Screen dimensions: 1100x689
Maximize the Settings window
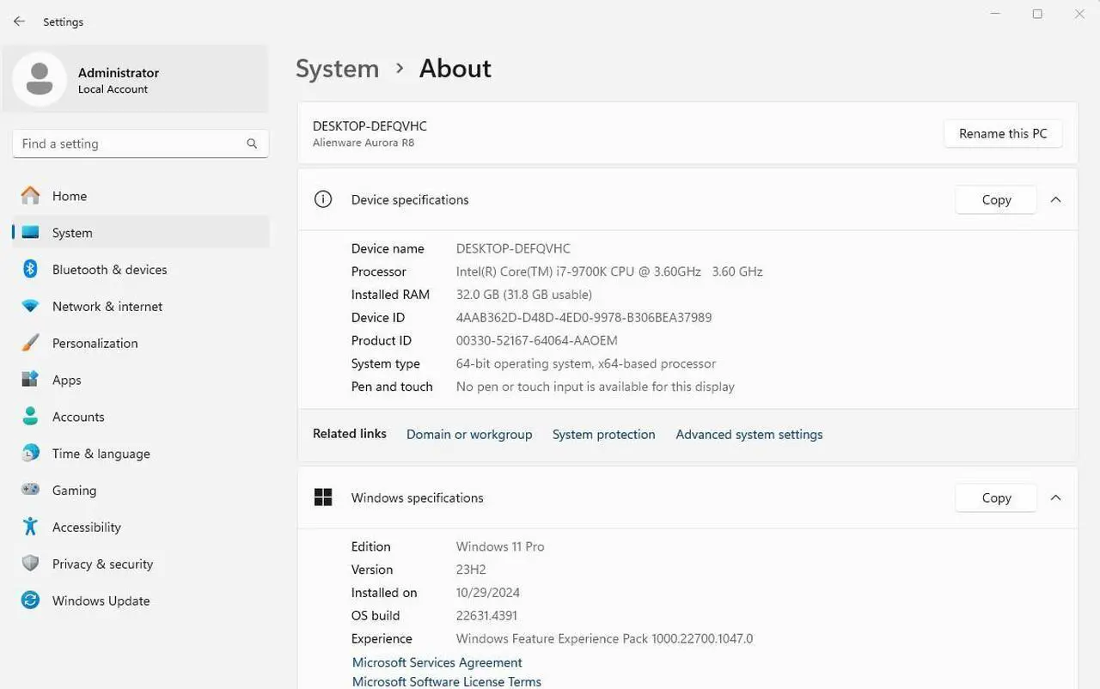(x=1037, y=14)
